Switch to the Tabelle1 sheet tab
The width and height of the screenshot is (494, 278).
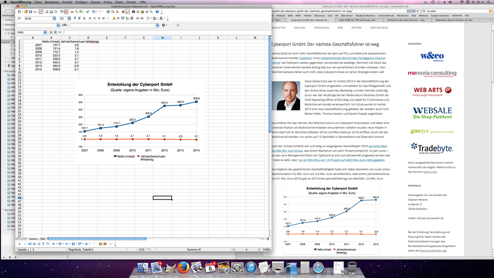33,239
